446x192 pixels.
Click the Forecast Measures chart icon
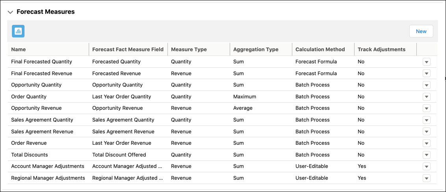(18, 31)
